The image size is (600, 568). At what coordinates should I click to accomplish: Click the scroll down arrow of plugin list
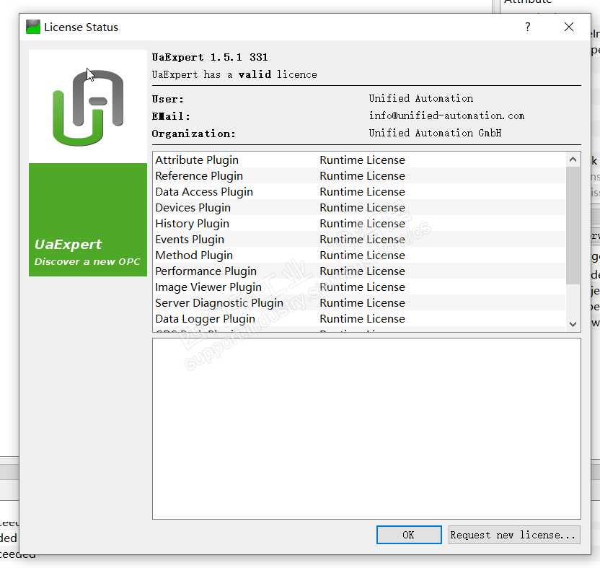tap(573, 324)
